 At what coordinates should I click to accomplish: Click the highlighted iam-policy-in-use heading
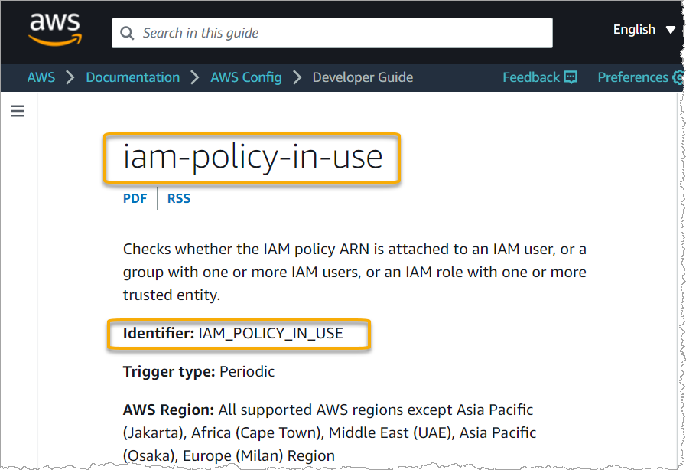click(252, 158)
